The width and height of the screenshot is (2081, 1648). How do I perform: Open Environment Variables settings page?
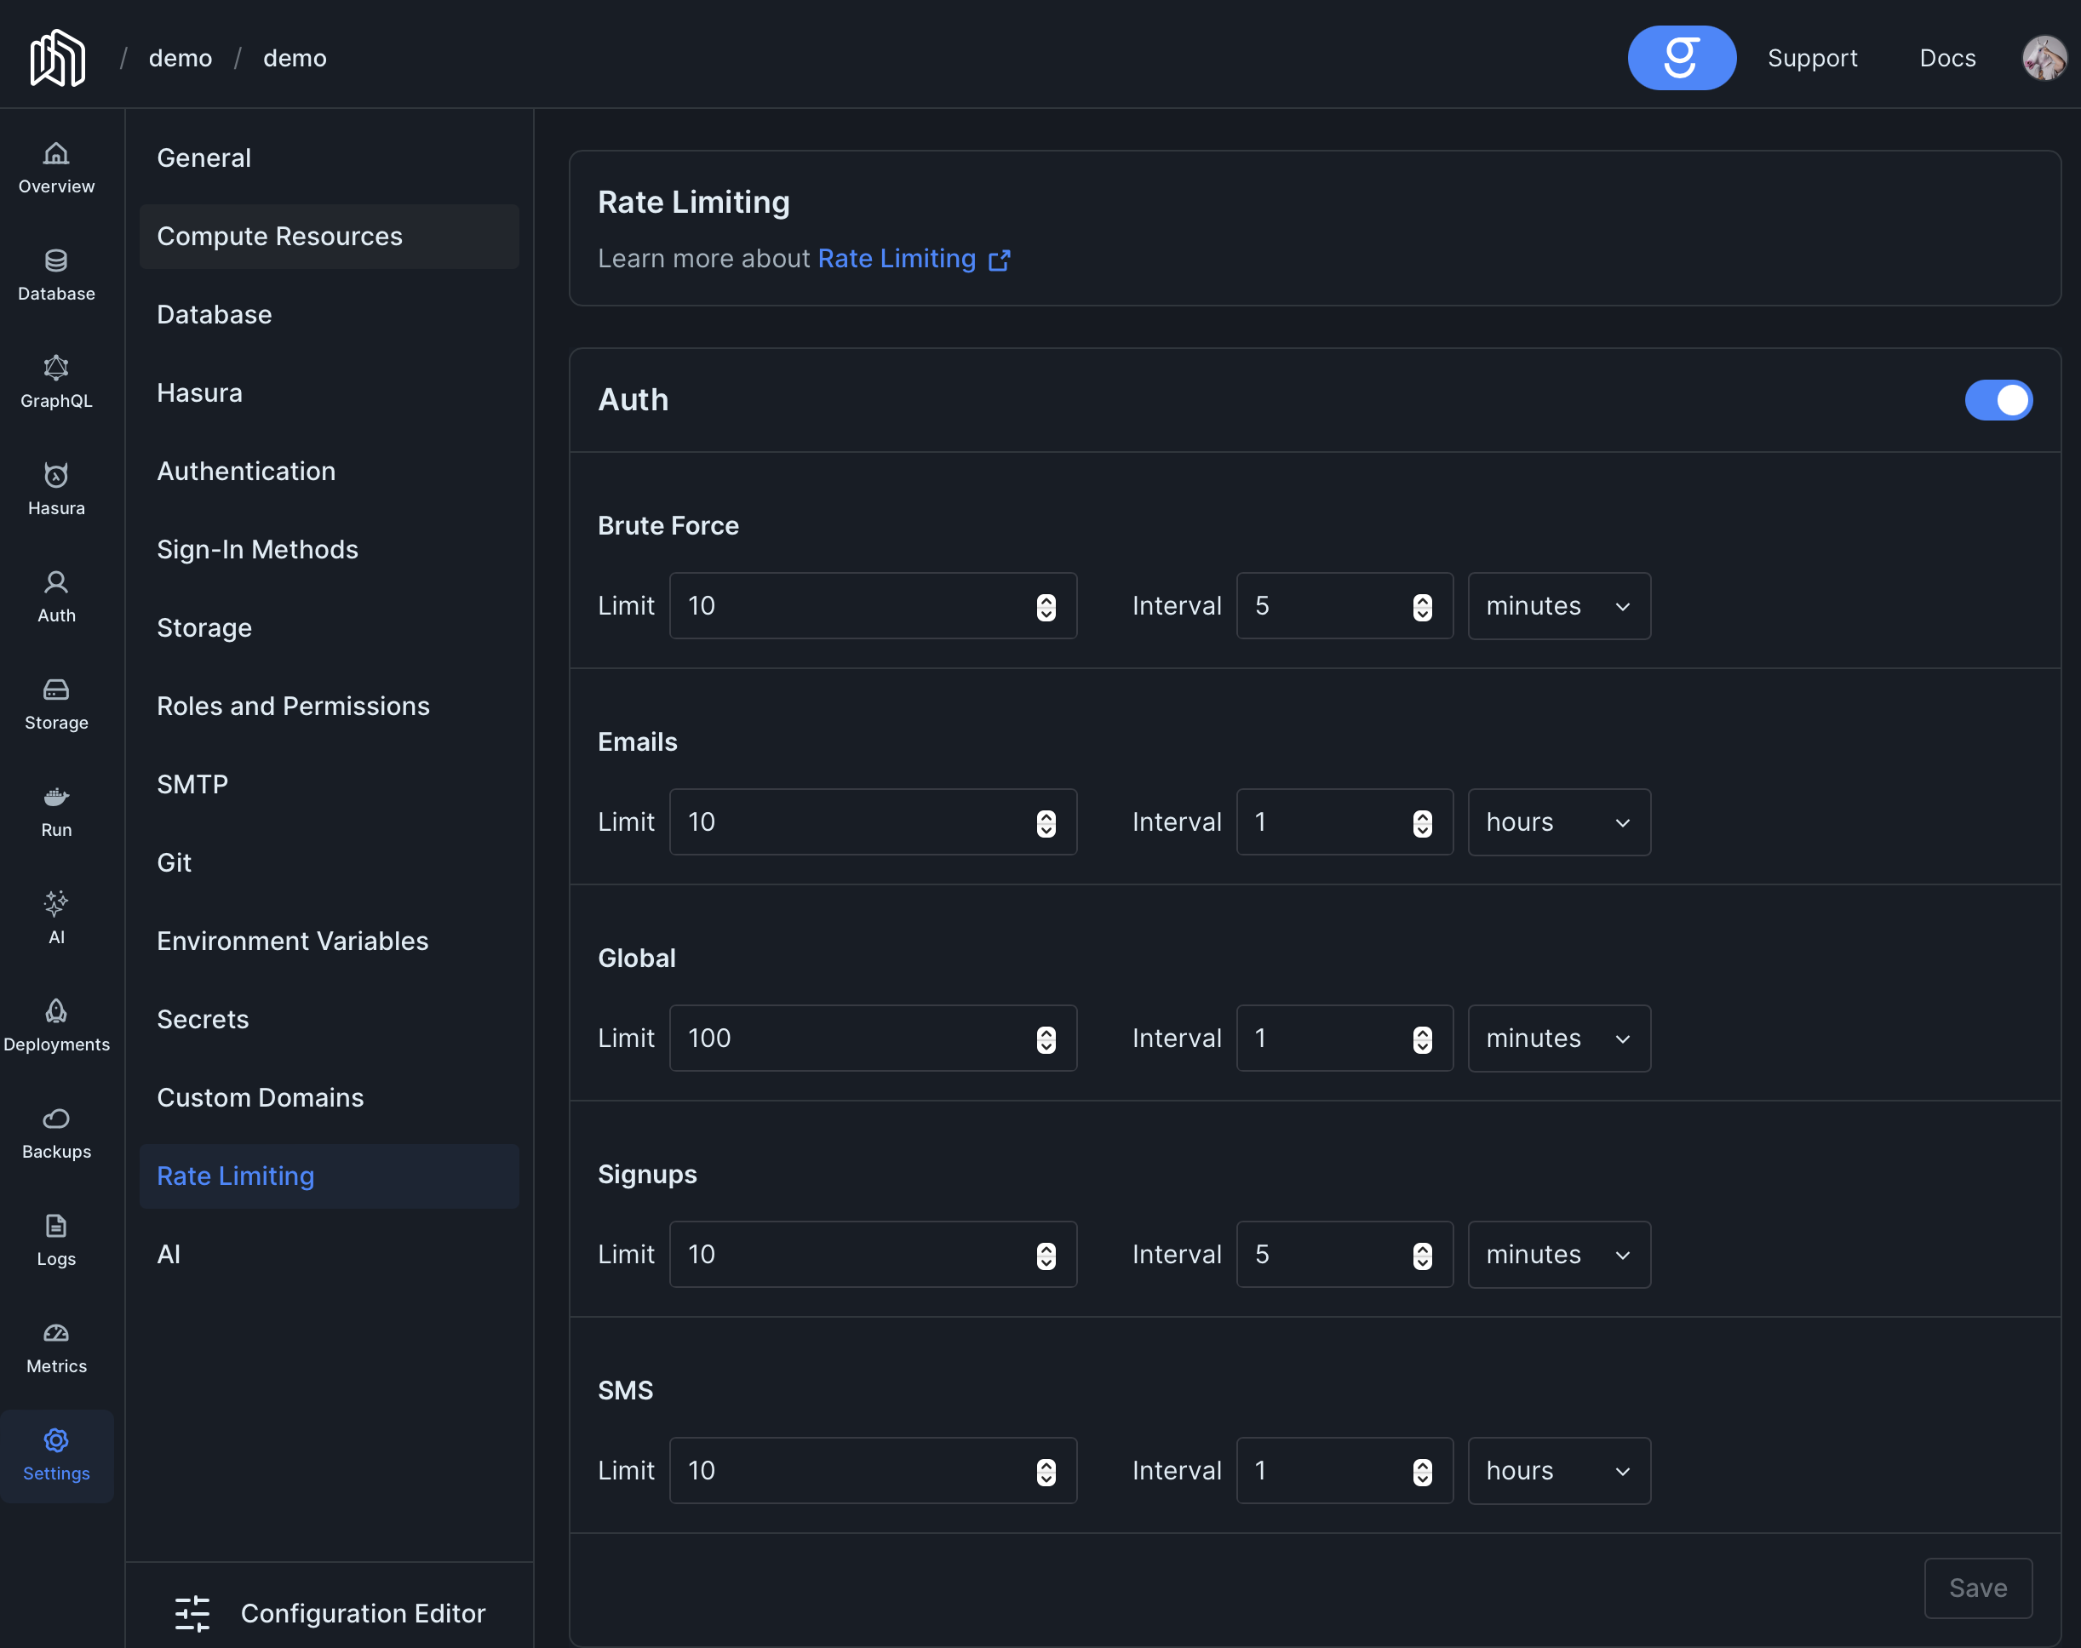click(292, 941)
